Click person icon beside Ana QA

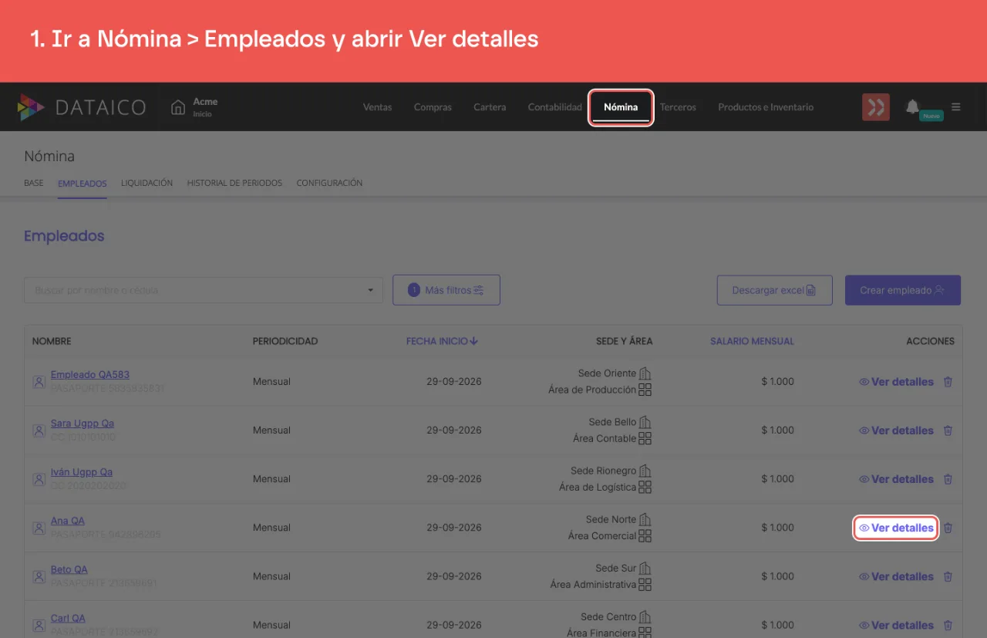[x=39, y=528]
